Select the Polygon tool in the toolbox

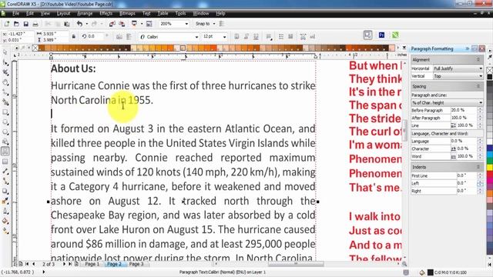tap(5, 132)
